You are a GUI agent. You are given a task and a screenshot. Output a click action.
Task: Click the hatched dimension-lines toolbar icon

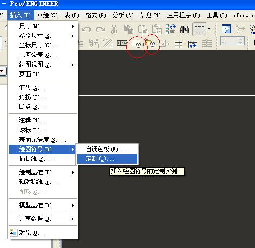[94, 43]
